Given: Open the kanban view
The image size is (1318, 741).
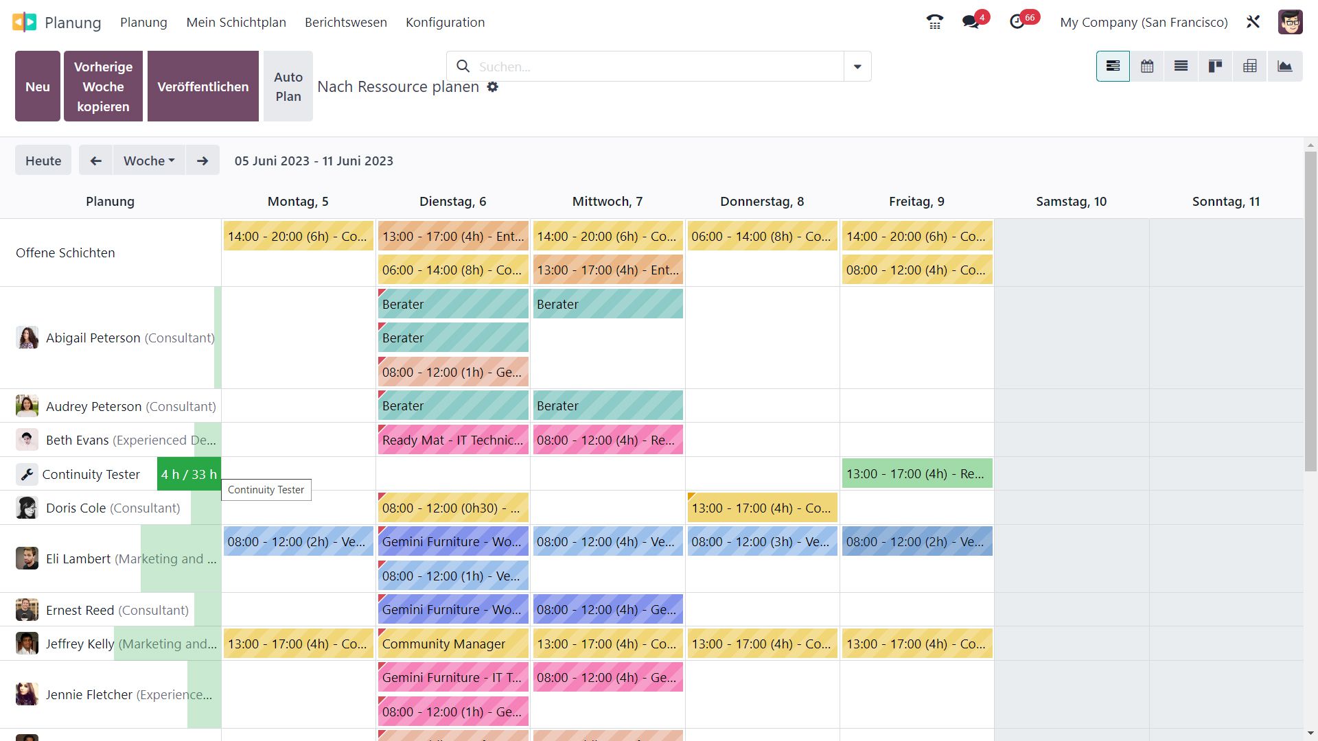Looking at the screenshot, I should coord(1215,67).
